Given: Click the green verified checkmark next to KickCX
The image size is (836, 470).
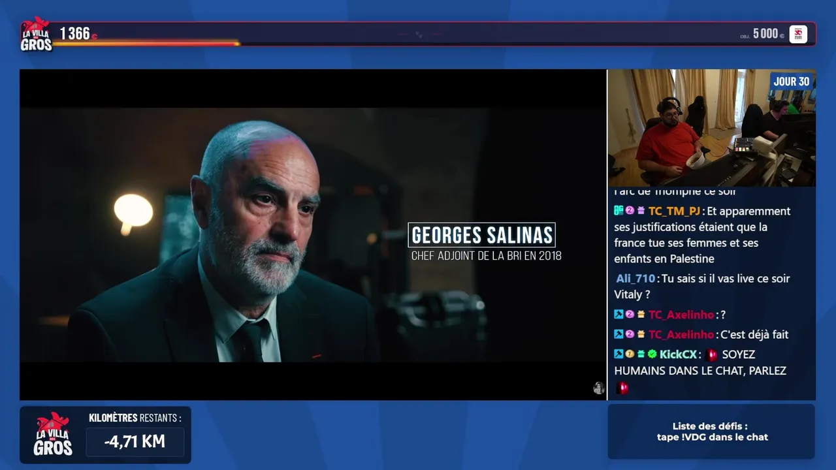Looking at the screenshot, I should [x=652, y=354].
